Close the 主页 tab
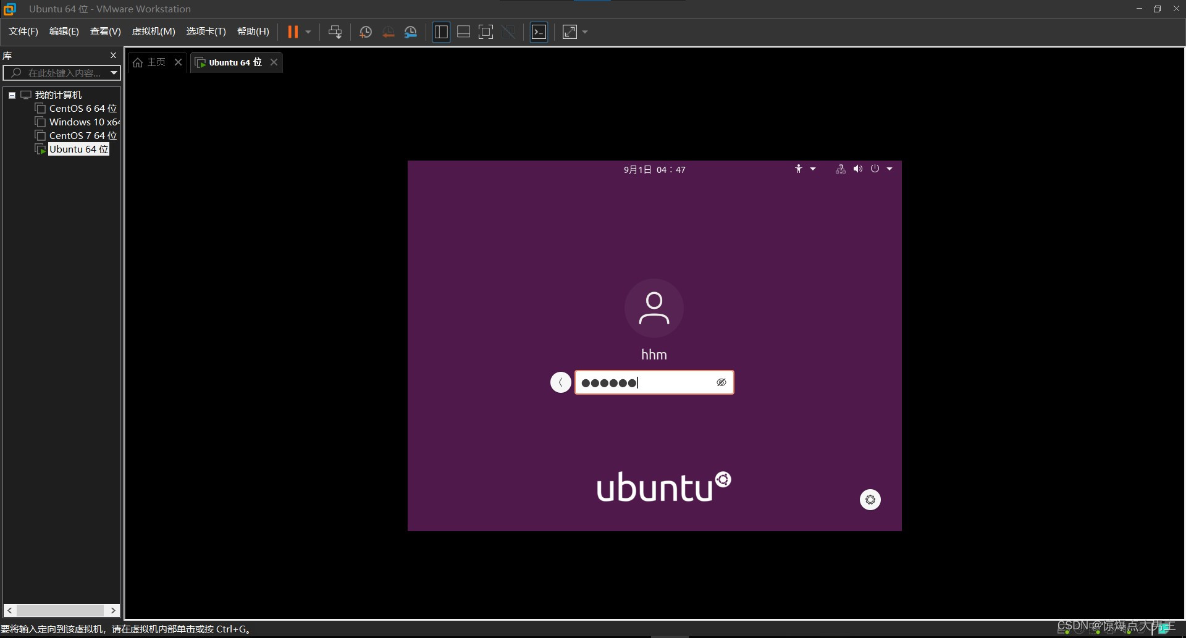 178,62
